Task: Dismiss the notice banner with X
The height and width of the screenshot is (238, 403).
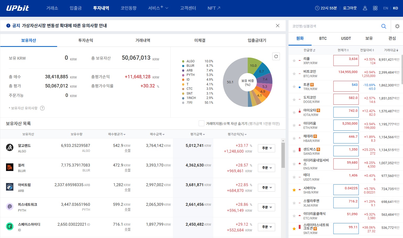Action: pyautogui.click(x=277, y=26)
